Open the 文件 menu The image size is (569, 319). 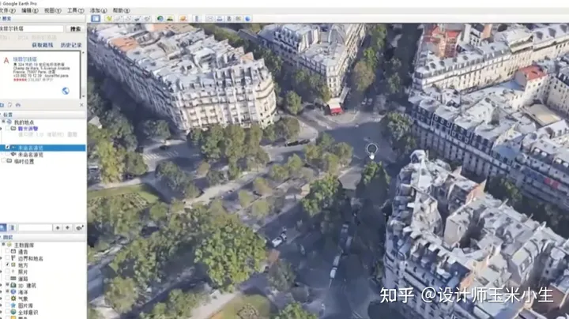(x=7, y=10)
